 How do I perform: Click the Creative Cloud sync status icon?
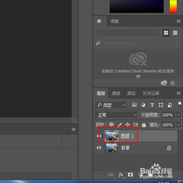[164, 83]
